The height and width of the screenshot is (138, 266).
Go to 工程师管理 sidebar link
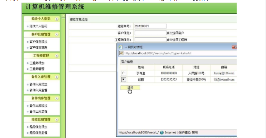pyautogui.click(x=37, y=69)
